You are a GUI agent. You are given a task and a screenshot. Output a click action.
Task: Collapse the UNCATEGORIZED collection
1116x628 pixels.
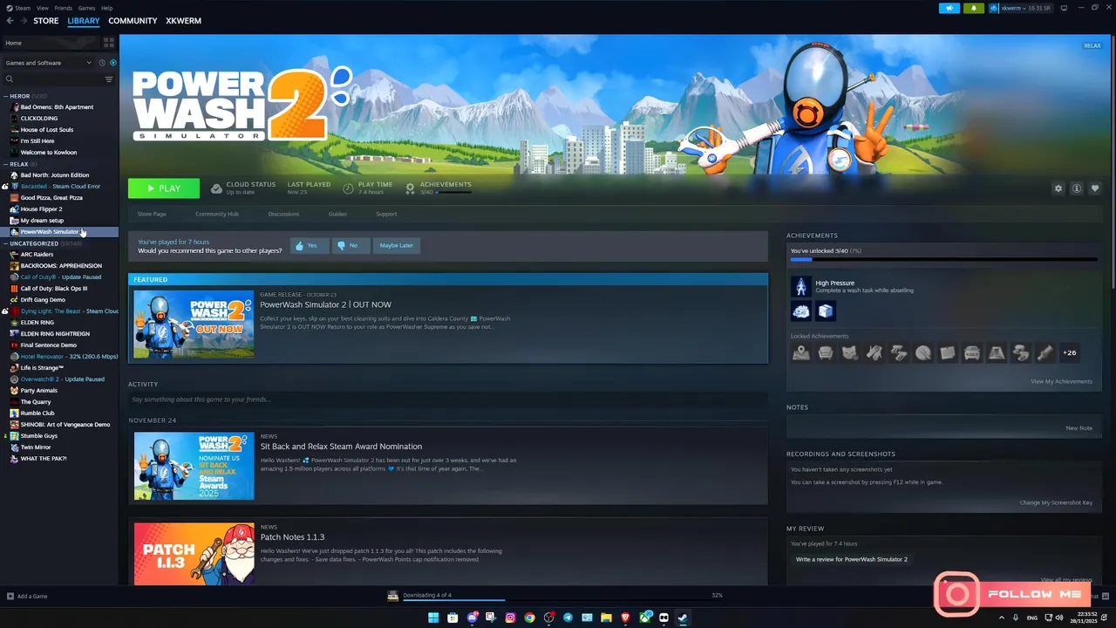pos(5,243)
